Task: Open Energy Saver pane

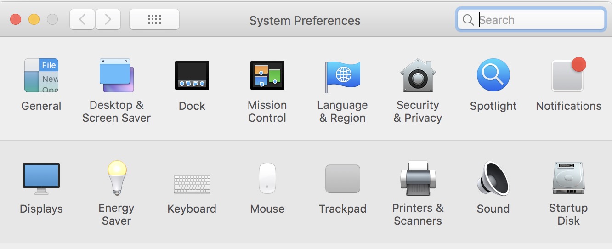Action: tap(117, 178)
